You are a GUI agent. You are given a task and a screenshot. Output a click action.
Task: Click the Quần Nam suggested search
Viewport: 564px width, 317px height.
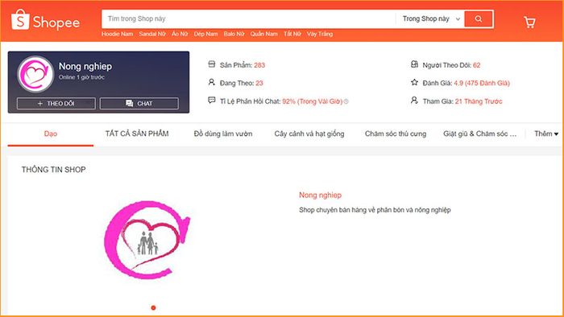[x=264, y=34]
